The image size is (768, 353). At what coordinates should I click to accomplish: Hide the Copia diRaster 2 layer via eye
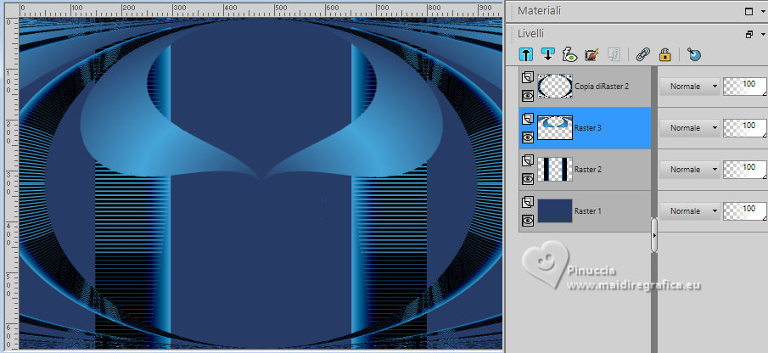point(528,96)
